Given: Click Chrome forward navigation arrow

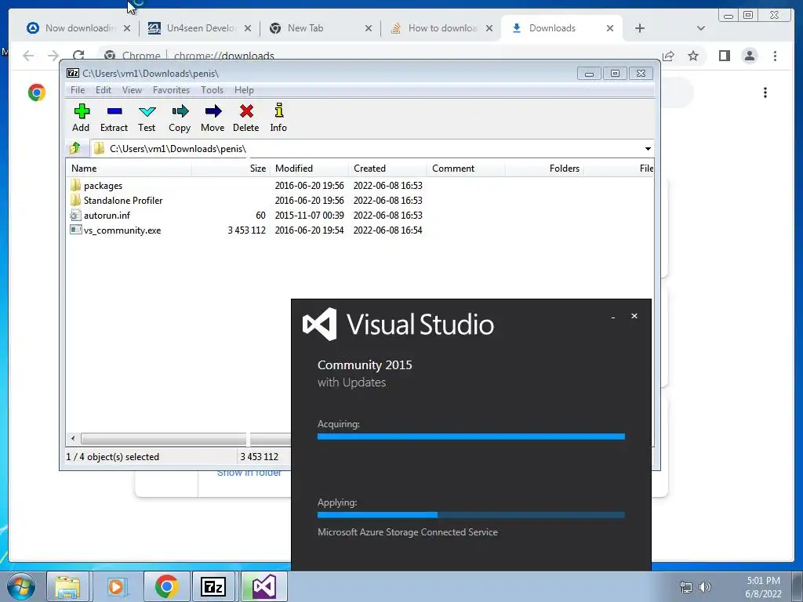Looking at the screenshot, I should [53, 56].
